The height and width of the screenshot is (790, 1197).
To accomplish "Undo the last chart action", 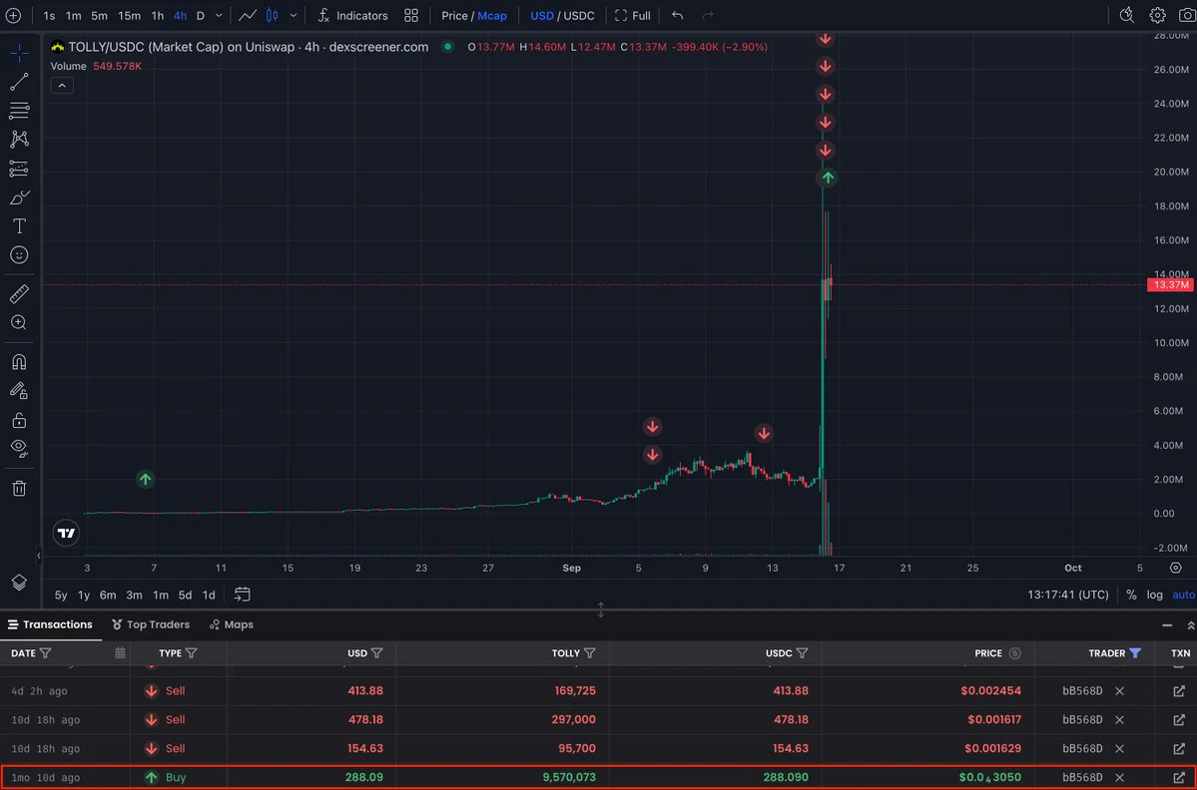I will 677,15.
